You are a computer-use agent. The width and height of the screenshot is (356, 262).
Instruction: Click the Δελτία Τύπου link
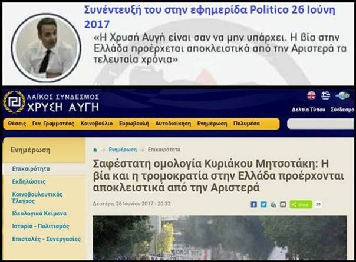click(x=309, y=110)
